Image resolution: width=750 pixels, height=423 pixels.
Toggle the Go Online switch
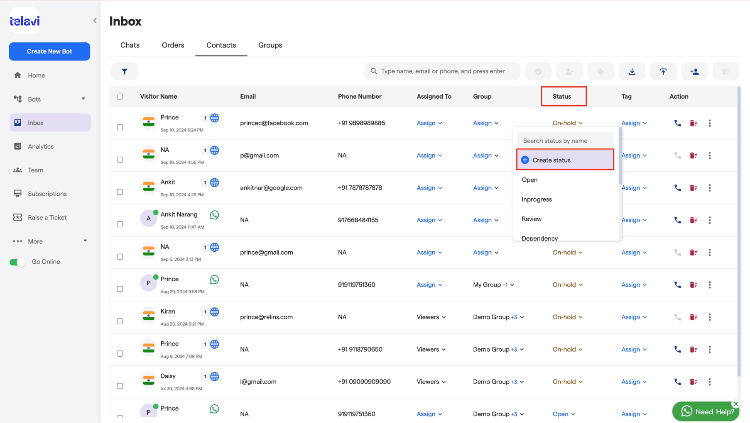17,262
